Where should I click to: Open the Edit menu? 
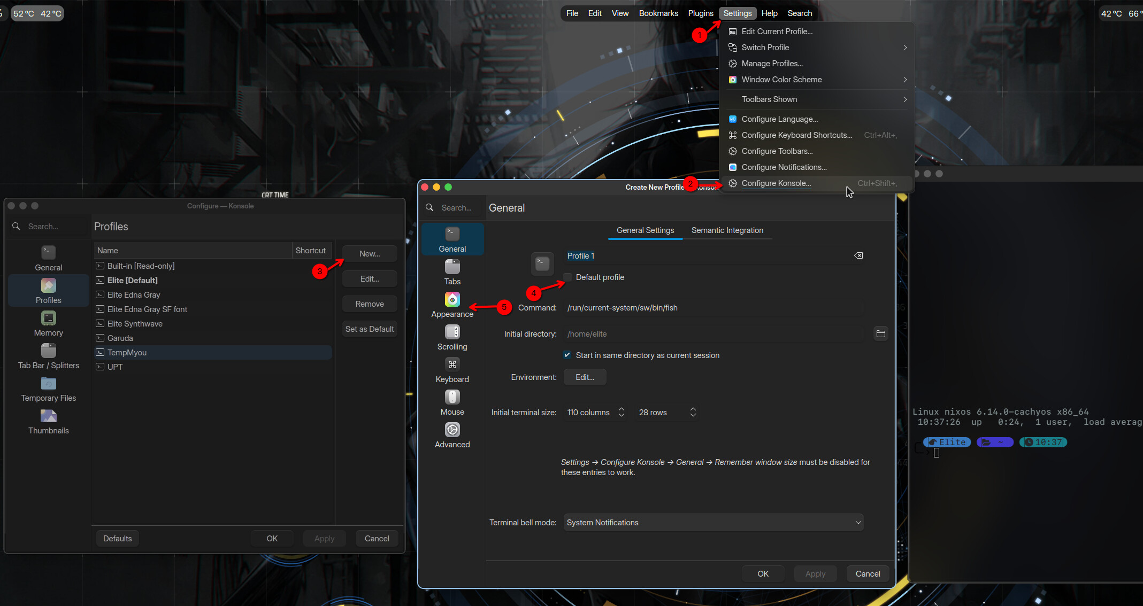coord(595,13)
